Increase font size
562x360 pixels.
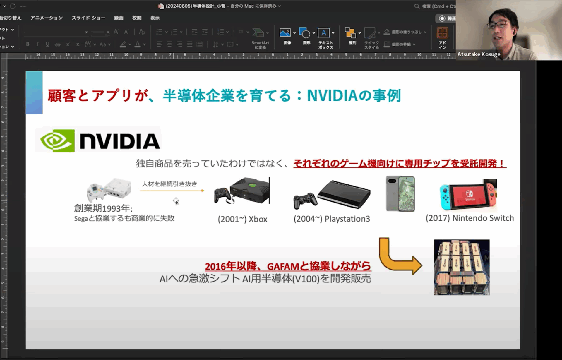coord(116,32)
